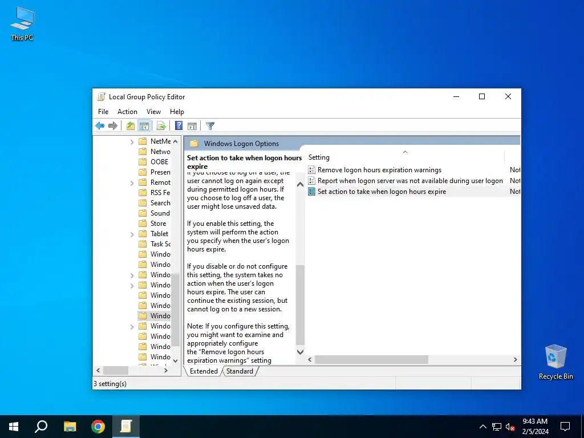Switch to the Standard tab
This screenshot has height=438, width=584.
coord(240,371)
